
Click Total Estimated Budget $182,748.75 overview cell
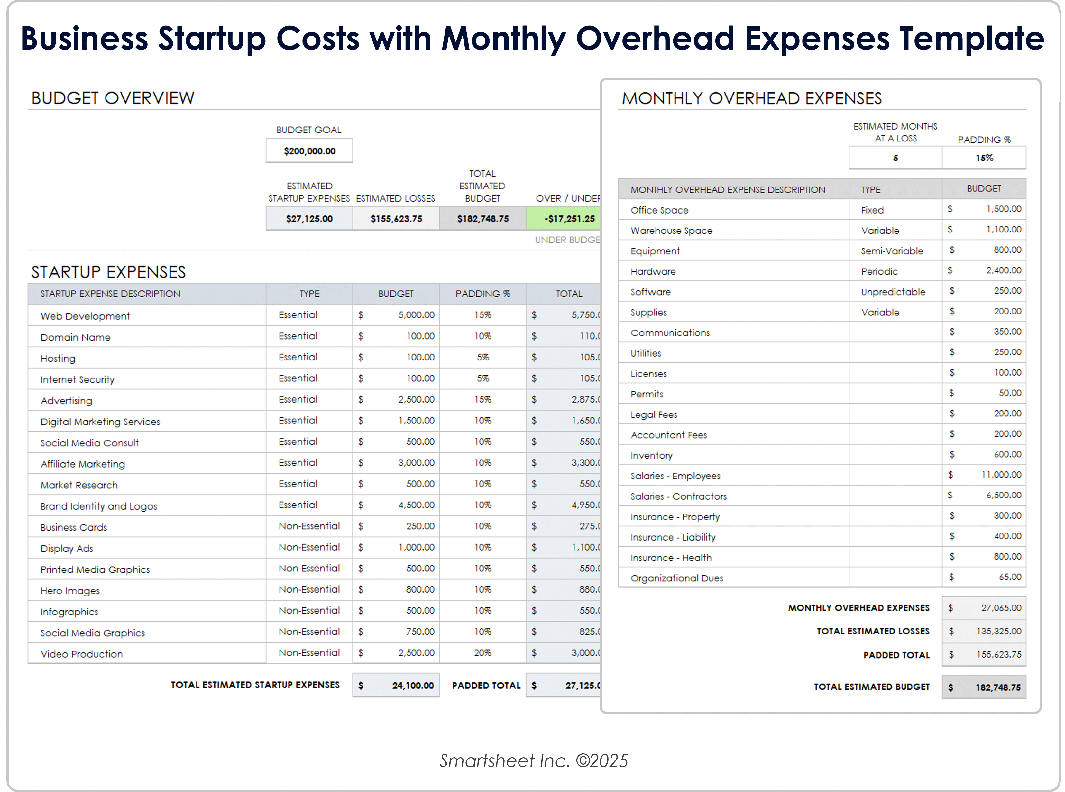[x=482, y=219]
